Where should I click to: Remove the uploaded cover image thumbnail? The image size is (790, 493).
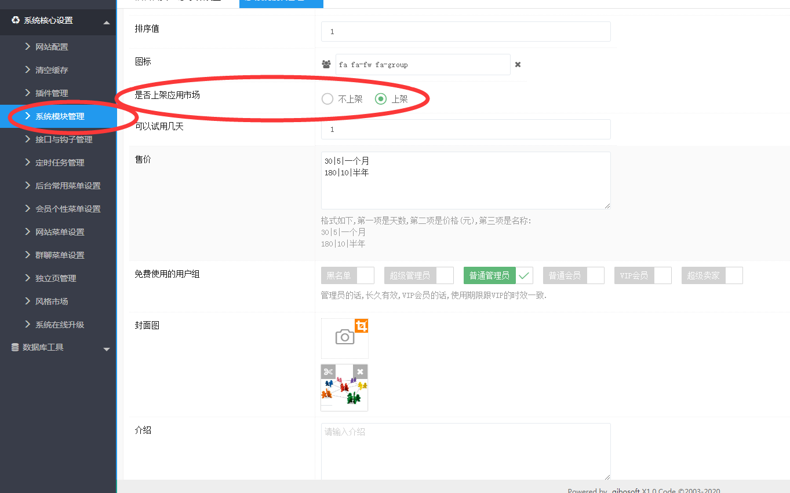pos(360,371)
